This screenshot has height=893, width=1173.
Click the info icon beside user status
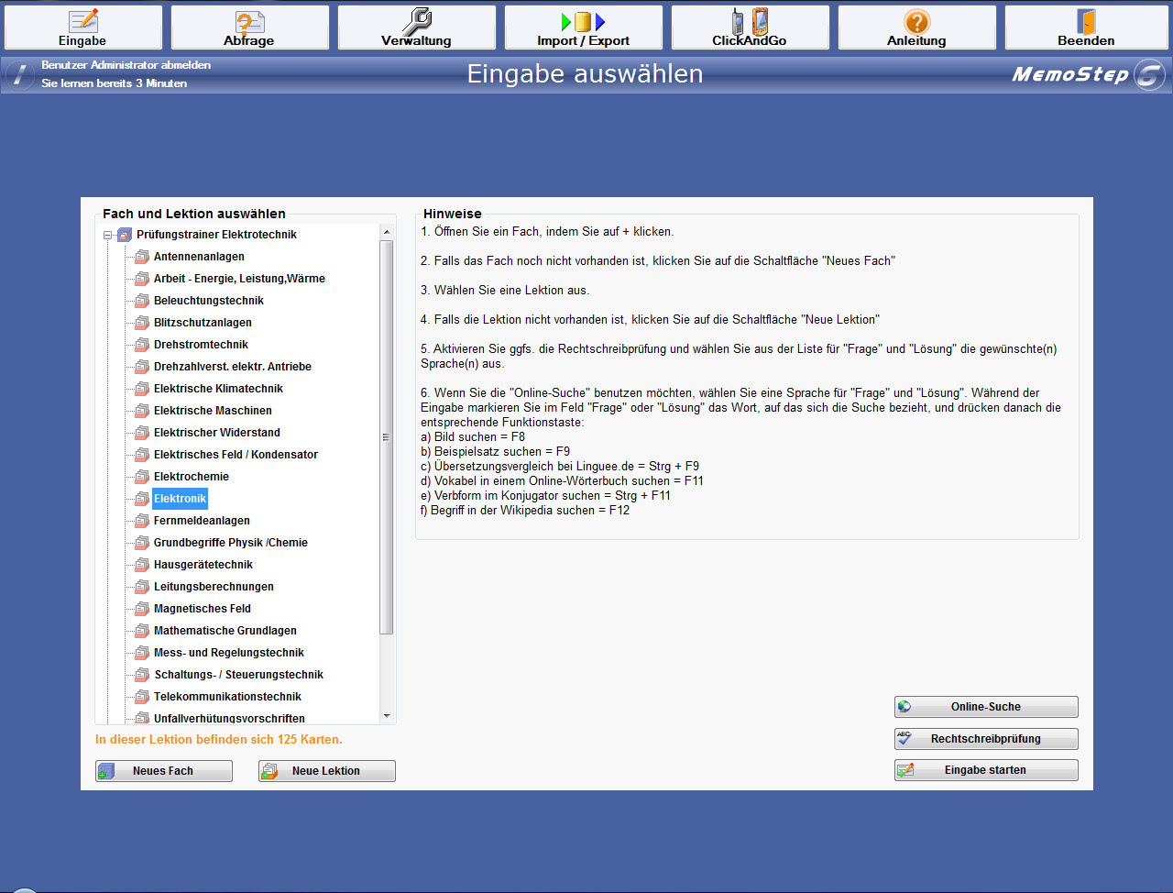click(19, 74)
